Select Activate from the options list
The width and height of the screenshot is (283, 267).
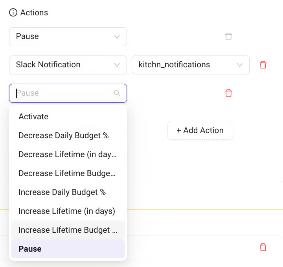click(33, 117)
